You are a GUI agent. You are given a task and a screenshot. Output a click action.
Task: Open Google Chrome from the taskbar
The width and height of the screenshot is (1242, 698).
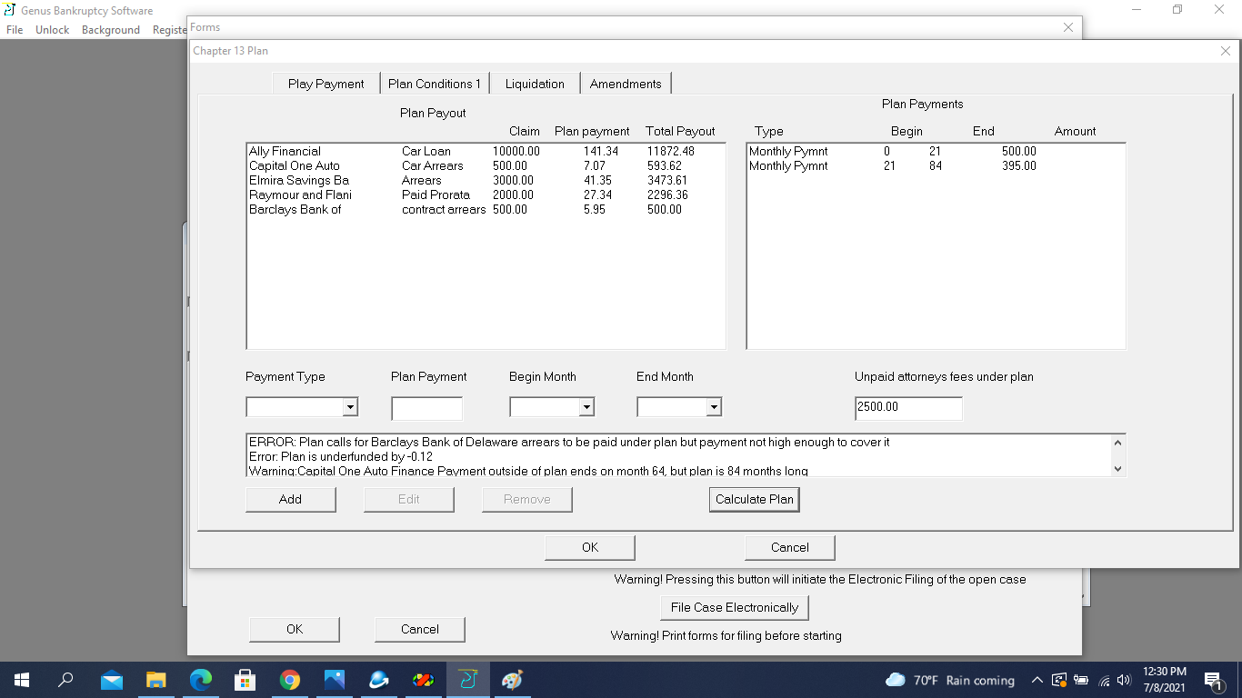tap(290, 680)
